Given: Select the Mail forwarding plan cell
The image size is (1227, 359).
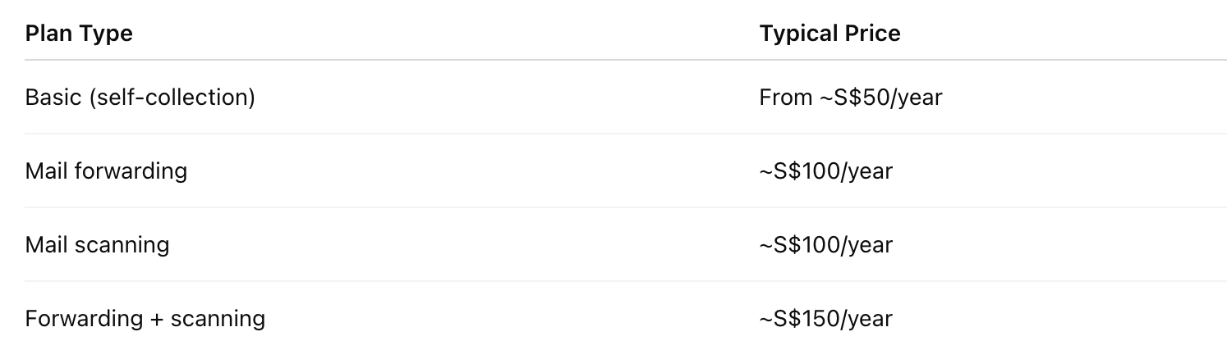Looking at the screenshot, I should point(106,171).
